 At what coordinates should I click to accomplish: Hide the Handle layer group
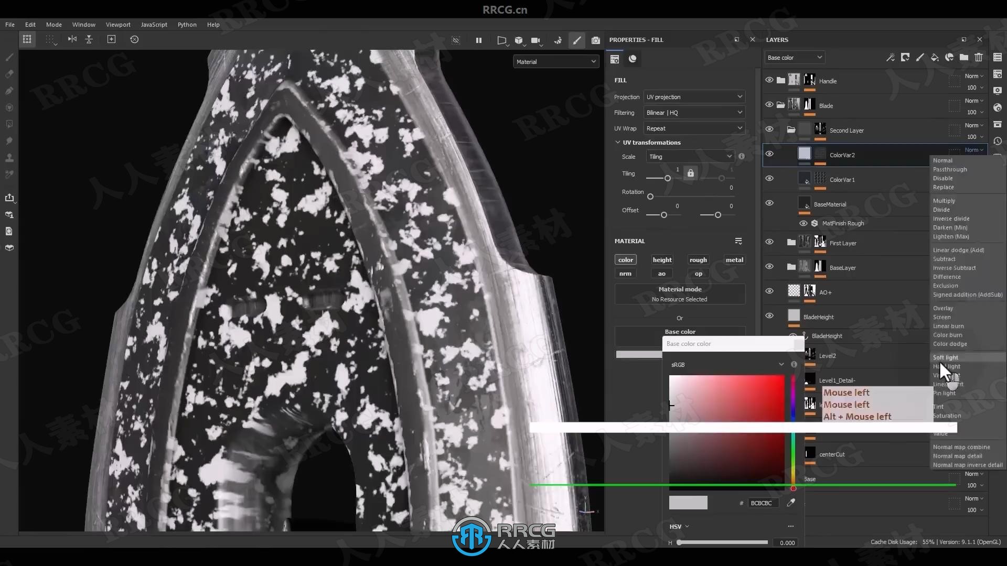(x=769, y=80)
